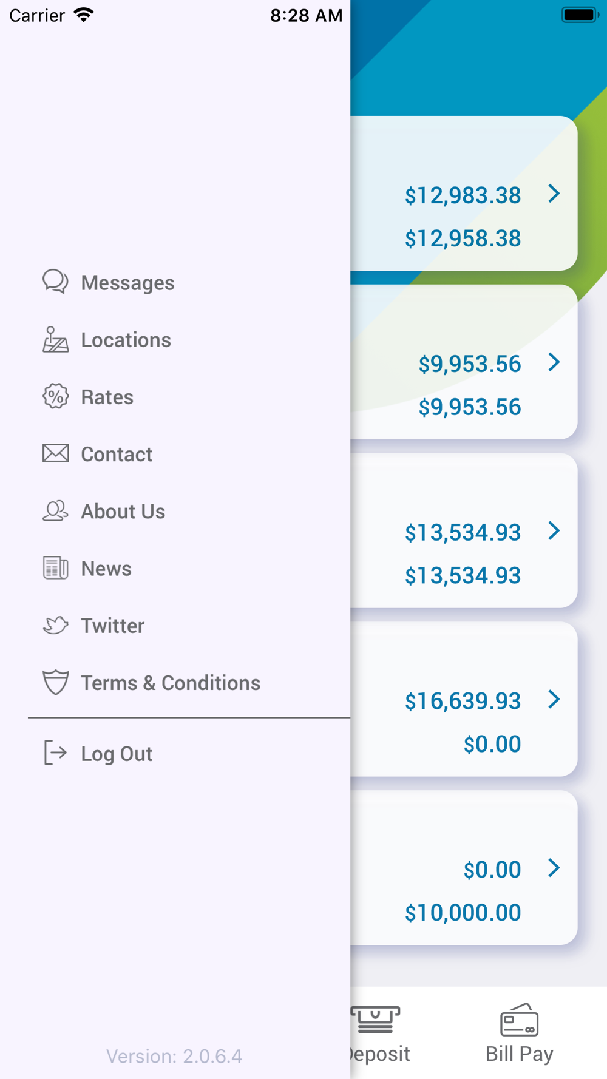The image size is (607, 1079).
Task: Tap the Log Out arrow icon
Action: coord(55,753)
